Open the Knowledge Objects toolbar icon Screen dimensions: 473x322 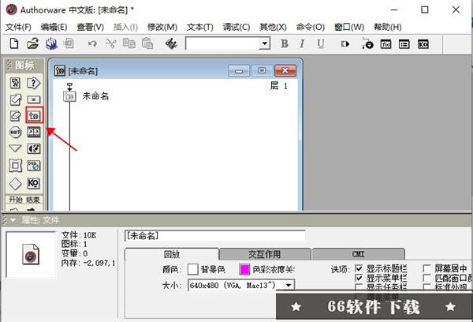coord(423,44)
